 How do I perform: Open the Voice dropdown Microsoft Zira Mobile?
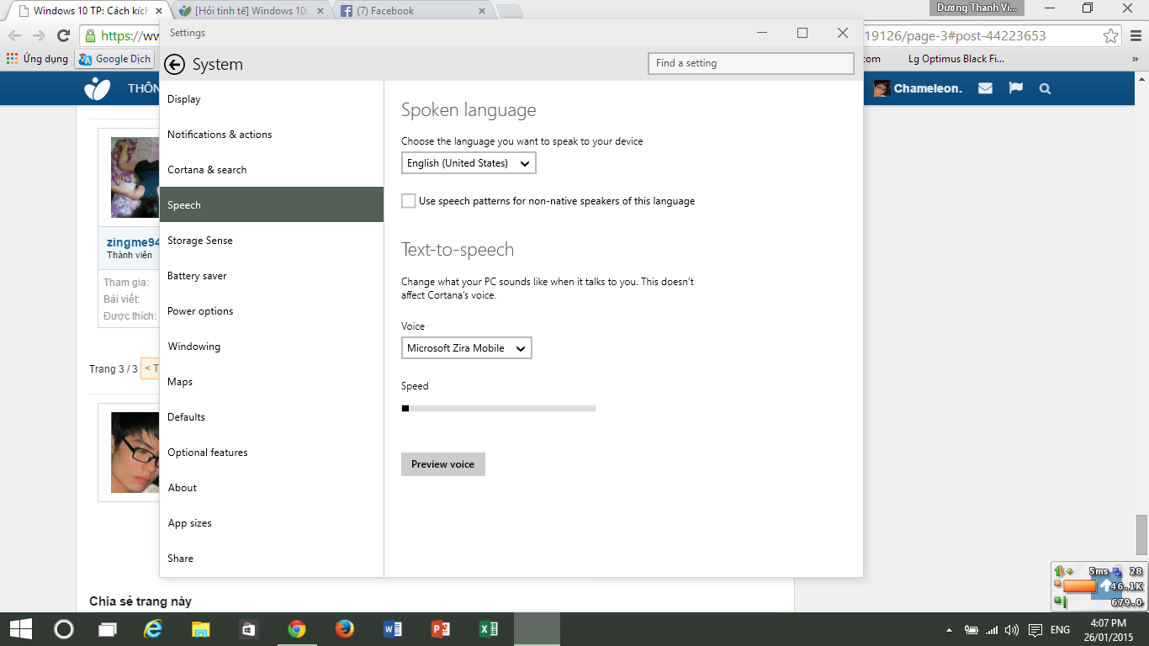click(467, 348)
